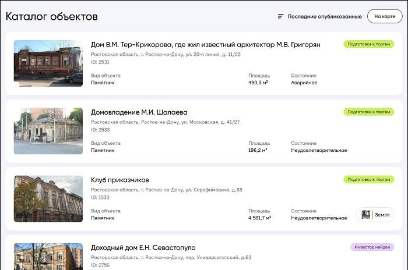Click the Домовладение М.И. Шалаева thumbnail photo
This screenshot has width=408, height=270.
48,131
